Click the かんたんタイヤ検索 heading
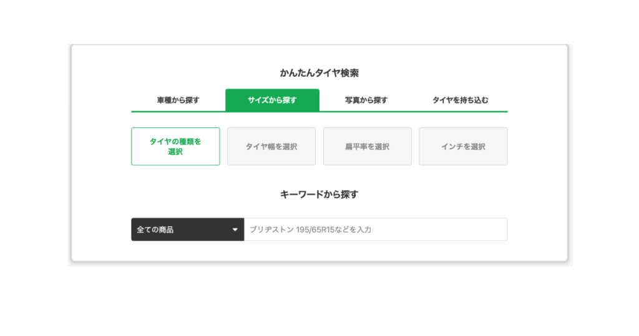Screen dimensions: 639x336 (x=319, y=73)
